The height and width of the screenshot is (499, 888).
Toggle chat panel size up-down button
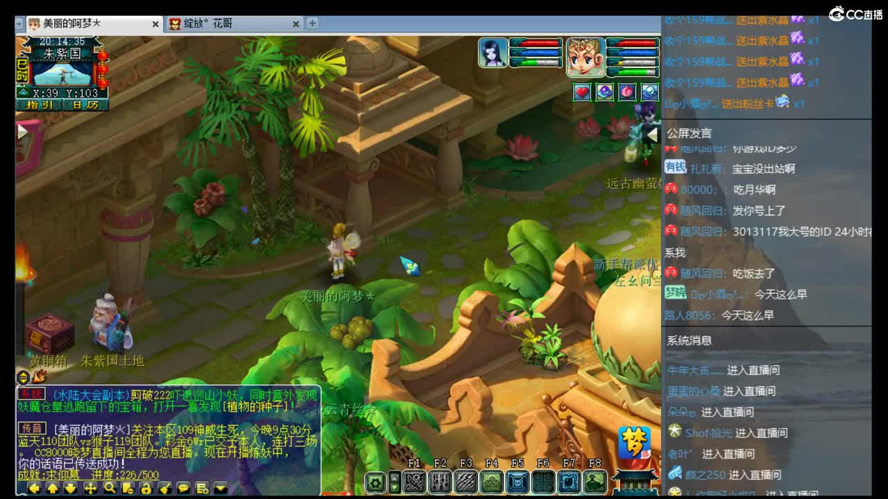click(23, 377)
